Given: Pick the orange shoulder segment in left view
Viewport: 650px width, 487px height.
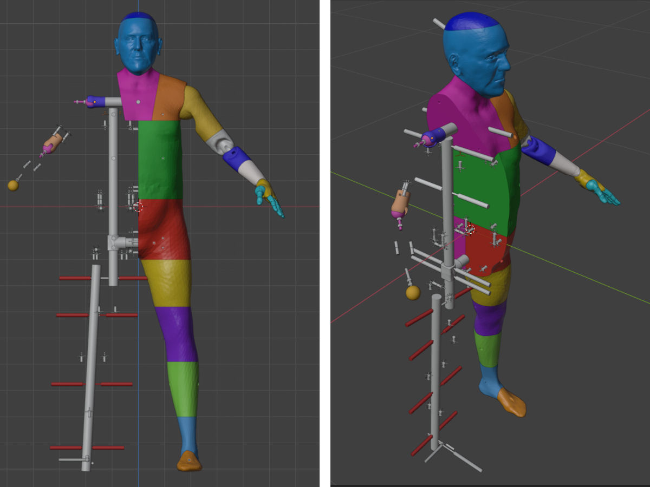Looking at the screenshot, I should (x=169, y=97).
